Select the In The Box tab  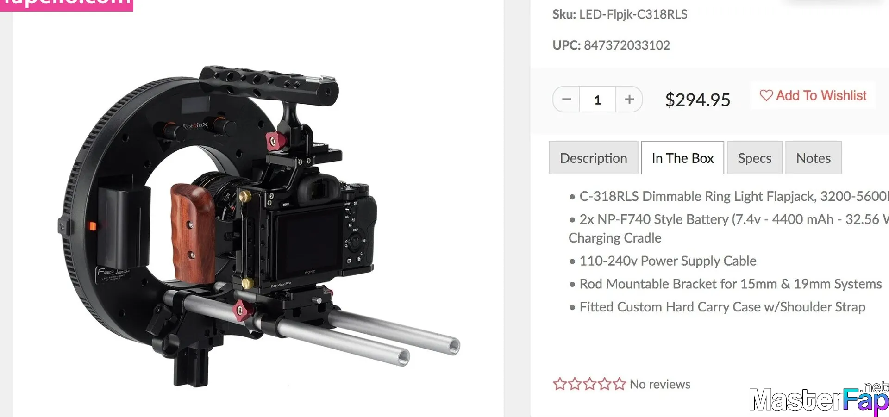pos(682,158)
